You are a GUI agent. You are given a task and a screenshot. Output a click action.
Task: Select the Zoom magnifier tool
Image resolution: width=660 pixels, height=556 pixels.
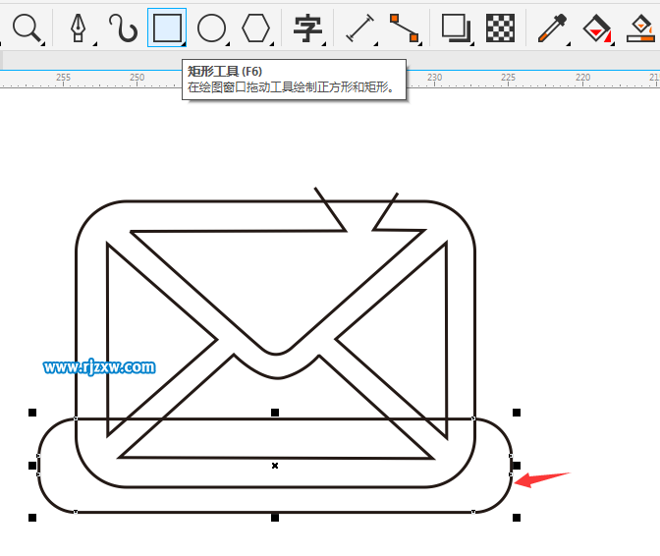pyautogui.click(x=27, y=28)
